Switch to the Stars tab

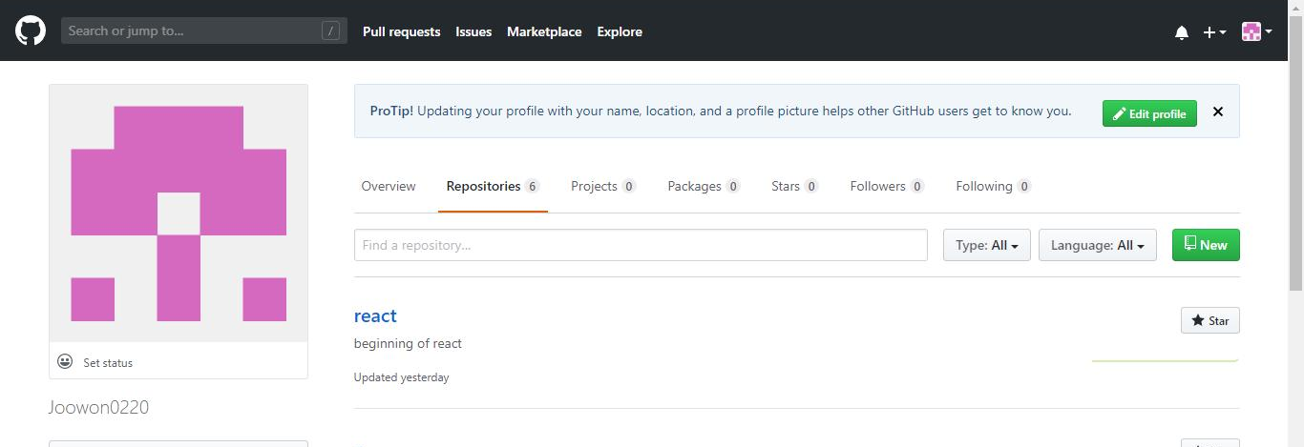(794, 186)
